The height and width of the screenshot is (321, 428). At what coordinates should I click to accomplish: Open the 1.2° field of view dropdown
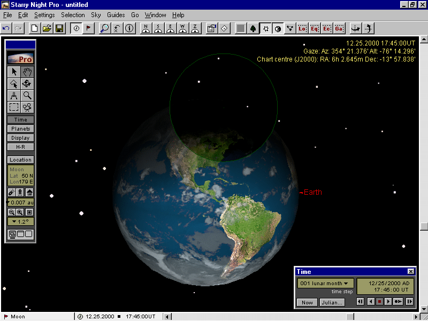[x=21, y=221]
